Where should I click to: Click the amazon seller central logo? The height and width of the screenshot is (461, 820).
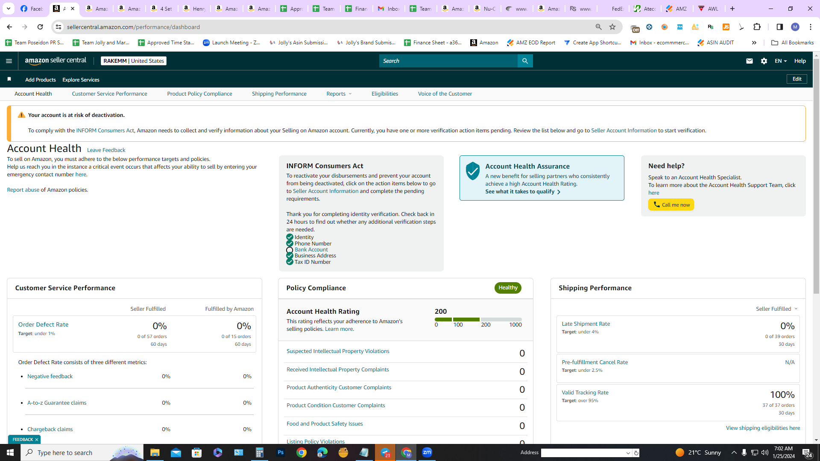click(x=56, y=61)
